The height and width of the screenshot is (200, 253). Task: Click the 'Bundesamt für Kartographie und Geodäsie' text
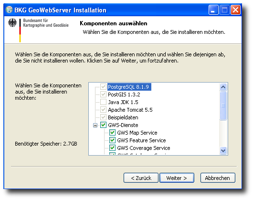pyautogui.click(x=46, y=23)
